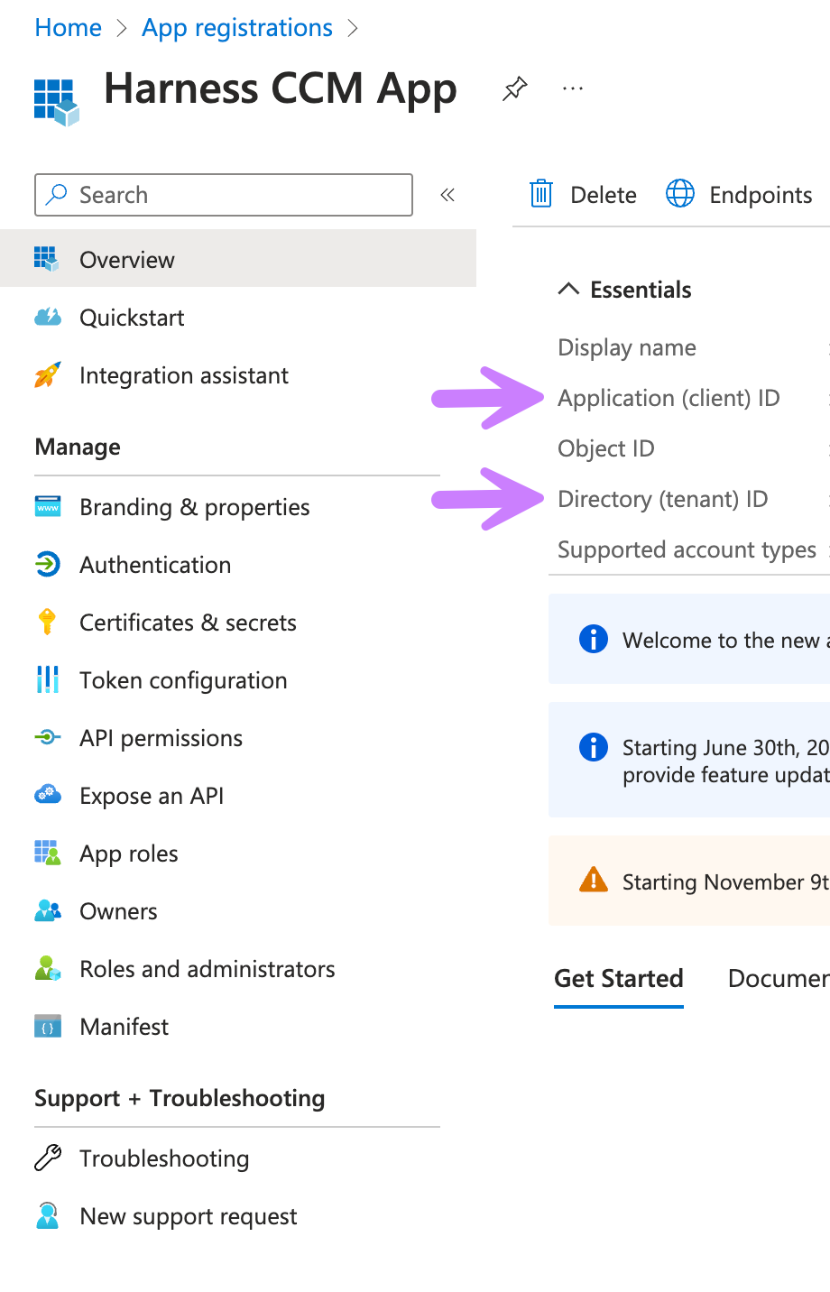Open Expose an API icon
Image resolution: width=830 pixels, height=1292 pixels.
pyautogui.click(x=48, y=796)
